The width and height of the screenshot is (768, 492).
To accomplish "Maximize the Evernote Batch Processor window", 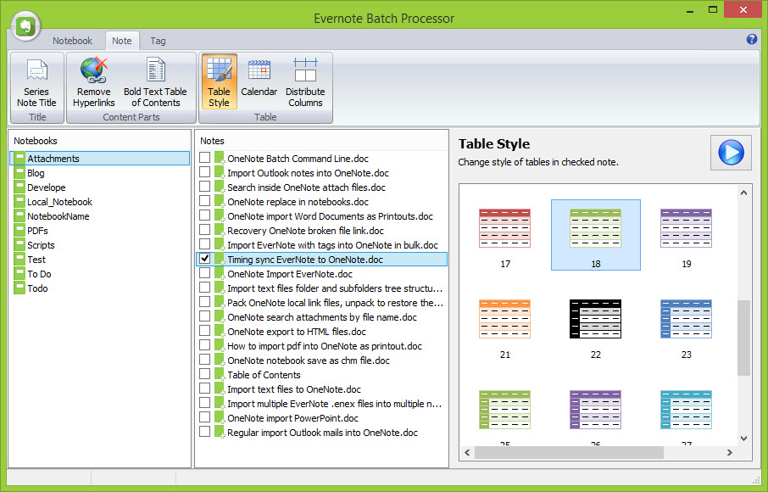I will [x=713, y=9].
